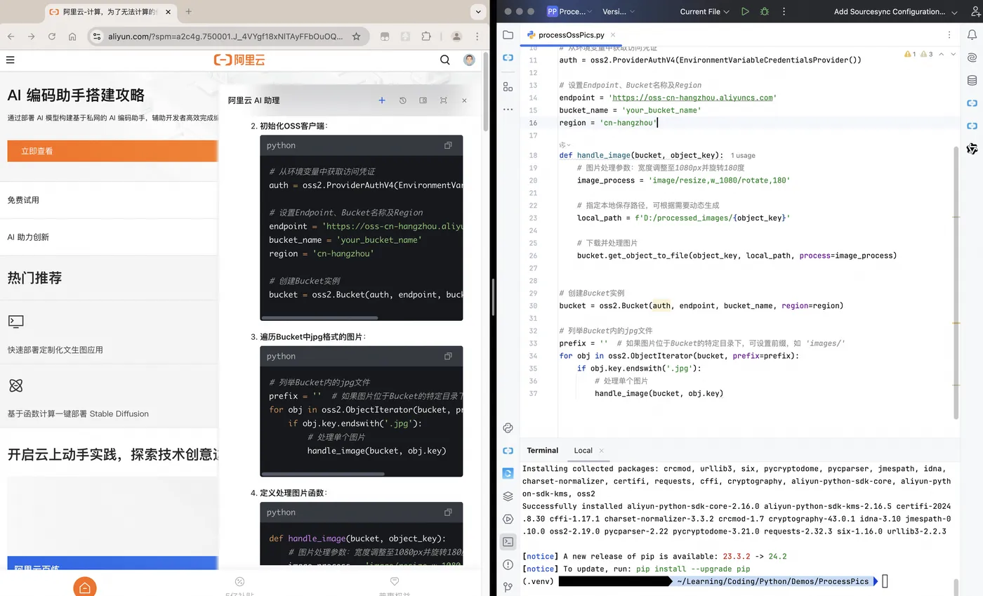Open More tool windows ellipsis in PyCharm sidebar
This screenshot has height=596, width=983.
pos(508,110)
